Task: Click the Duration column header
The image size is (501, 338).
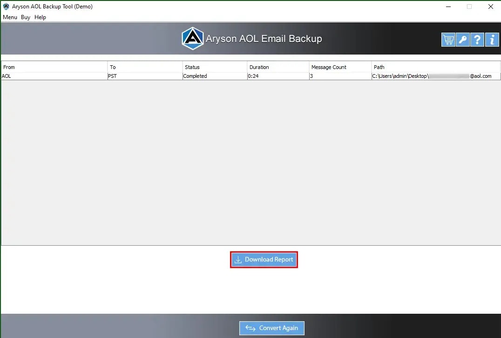Action: tap(278, 67)
